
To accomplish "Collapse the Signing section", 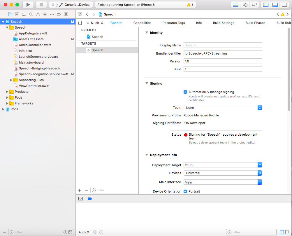I will (147, 83).
